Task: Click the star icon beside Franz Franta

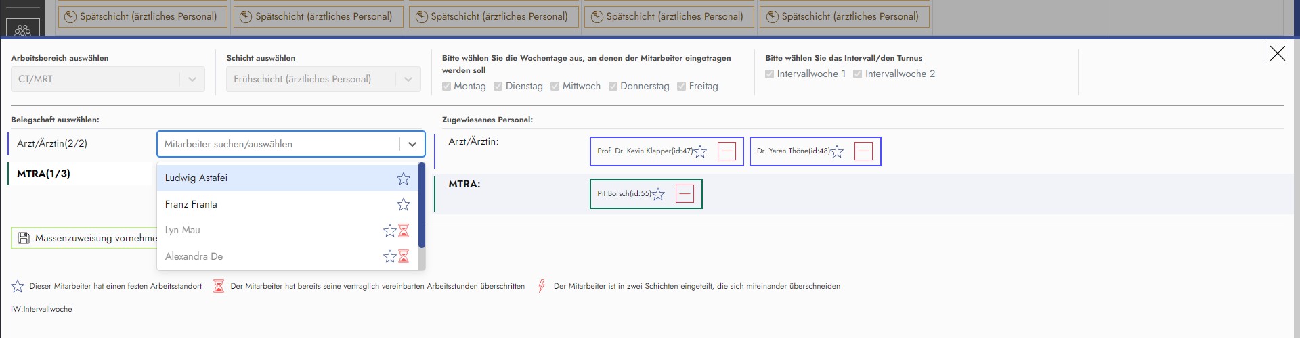Action: click(404, 204)
